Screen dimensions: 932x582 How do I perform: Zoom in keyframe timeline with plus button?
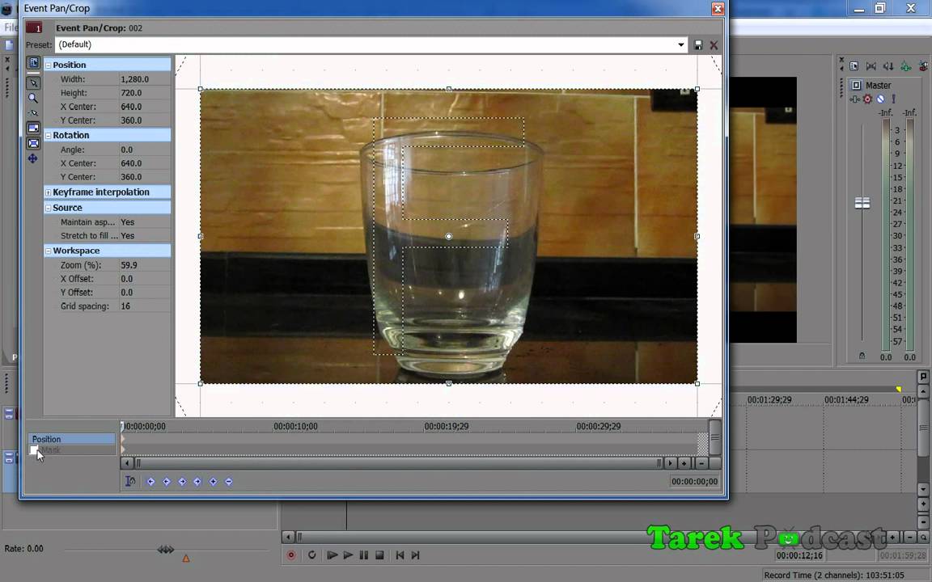pyautogui.click(x=684, y=463)
